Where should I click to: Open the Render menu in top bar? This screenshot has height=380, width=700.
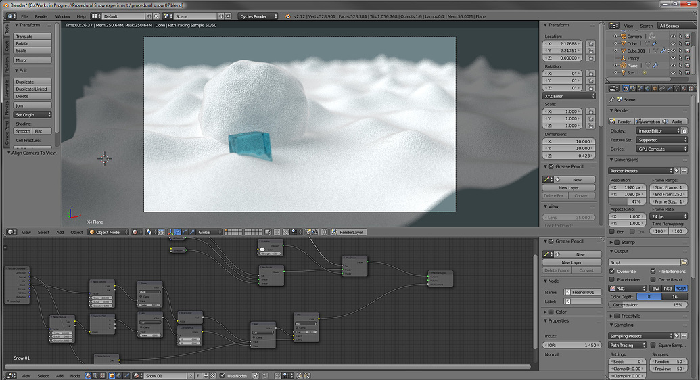[41, 16]
